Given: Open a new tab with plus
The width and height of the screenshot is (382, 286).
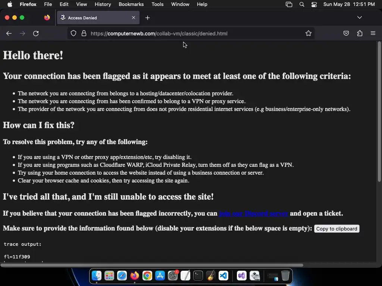Looking at the screenshot, I should [x=147, y=18].
